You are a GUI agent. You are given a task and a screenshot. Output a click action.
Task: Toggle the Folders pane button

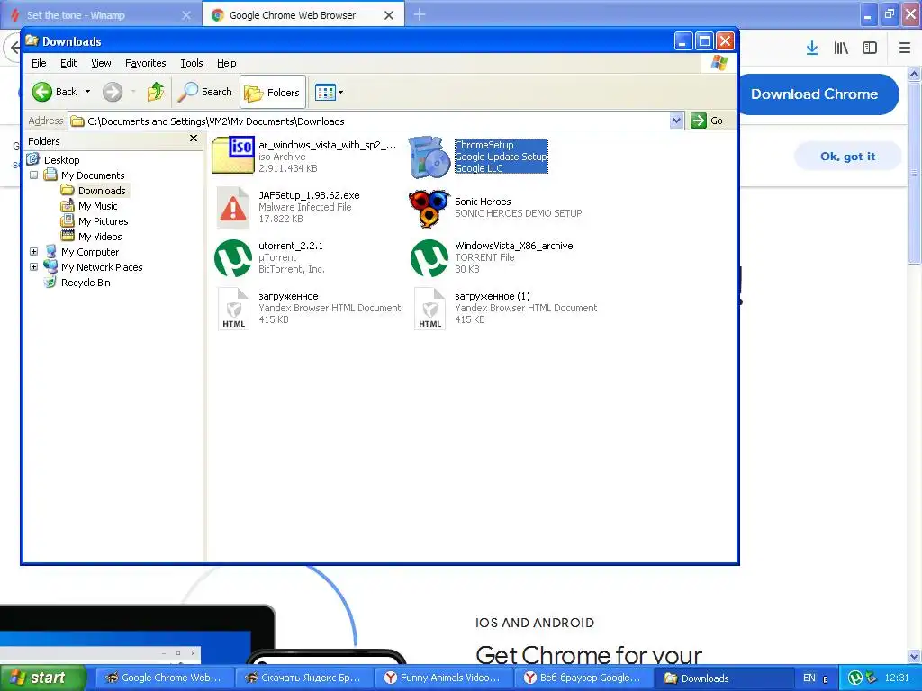(272, 93)
